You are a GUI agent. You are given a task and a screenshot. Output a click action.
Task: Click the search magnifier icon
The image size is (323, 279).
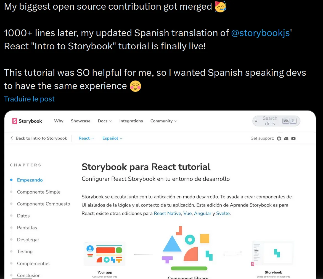click(256, 121)
